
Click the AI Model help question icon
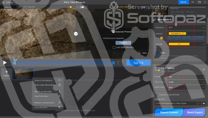point(161,38)
